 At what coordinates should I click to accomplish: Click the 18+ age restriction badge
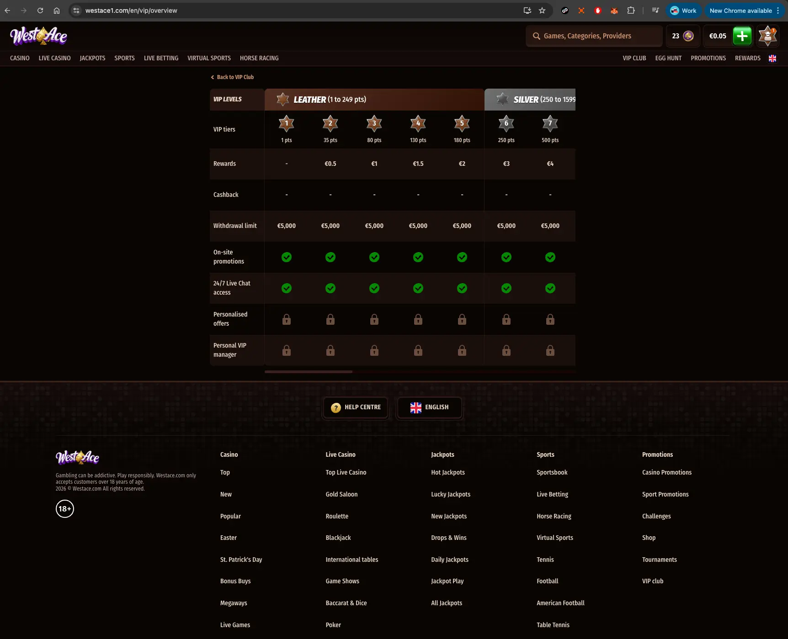point(65,509)
